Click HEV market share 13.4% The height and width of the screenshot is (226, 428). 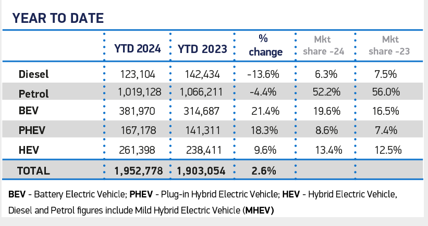point(328,150)
